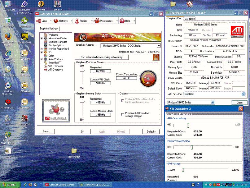
Task: Select the Everest desktop shortcut
Action: click(41, 6)
